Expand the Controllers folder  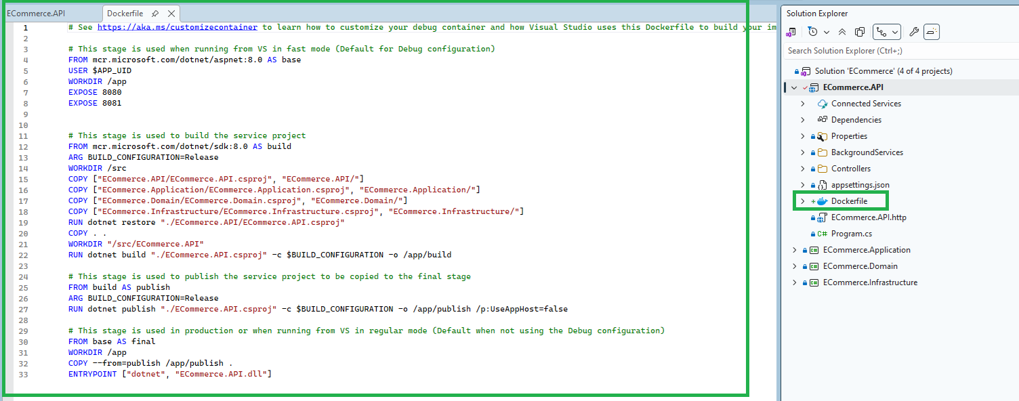(803, 169)
